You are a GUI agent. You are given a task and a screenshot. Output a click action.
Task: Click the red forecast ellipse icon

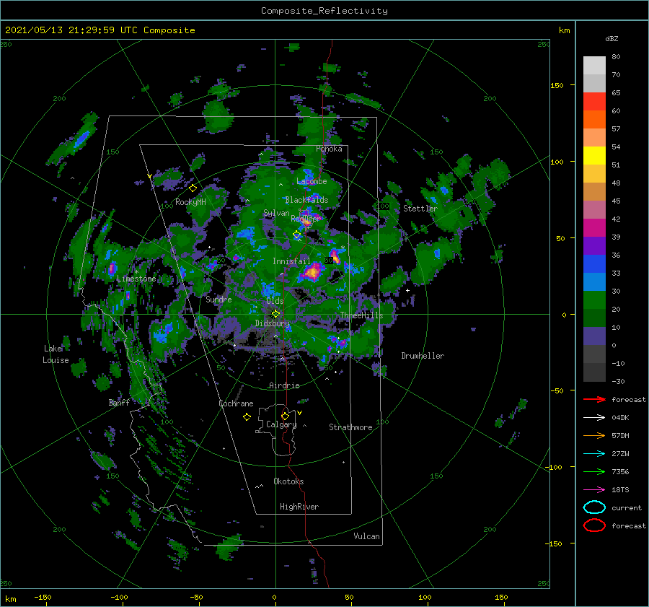(x=594, y=525)
